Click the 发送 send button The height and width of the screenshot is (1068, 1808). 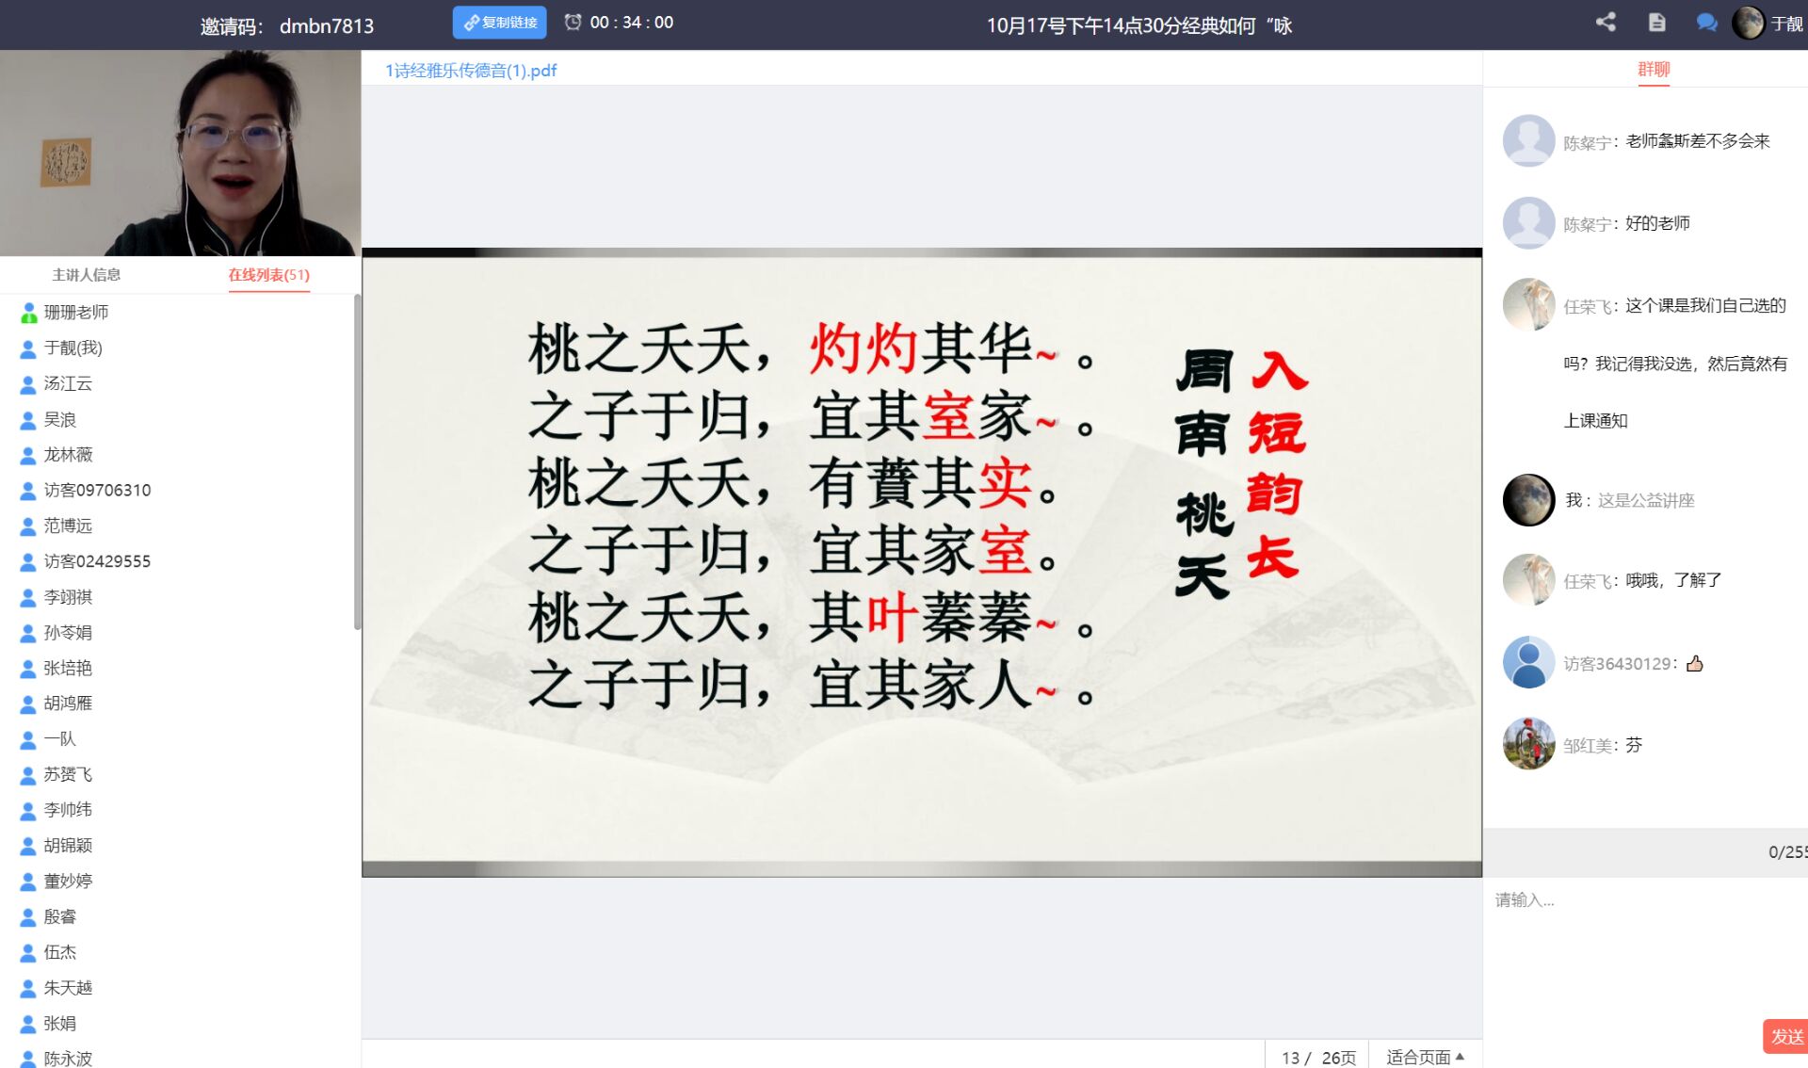(x=1785, y=1036)
